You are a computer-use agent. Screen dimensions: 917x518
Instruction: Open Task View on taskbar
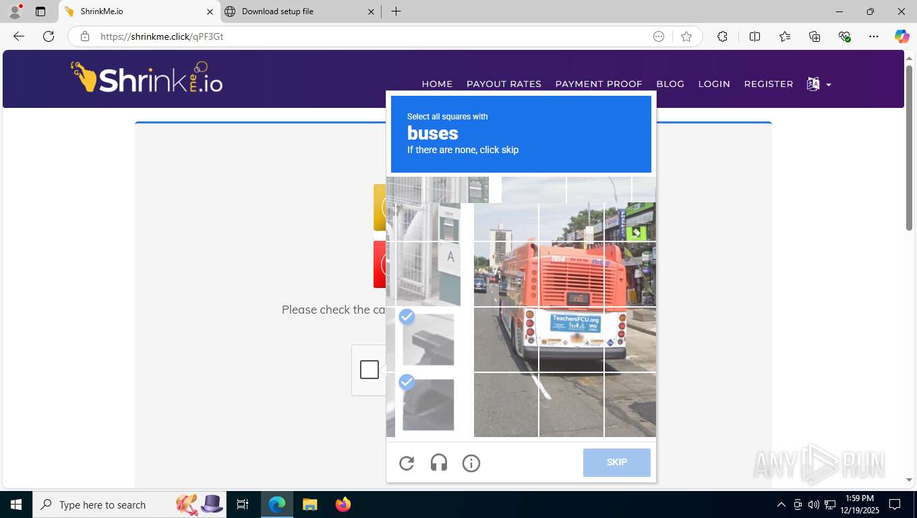click(243, 505)
